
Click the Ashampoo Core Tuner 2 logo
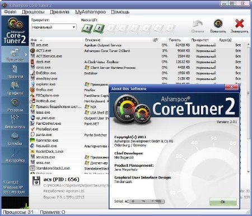pos(15,31)
